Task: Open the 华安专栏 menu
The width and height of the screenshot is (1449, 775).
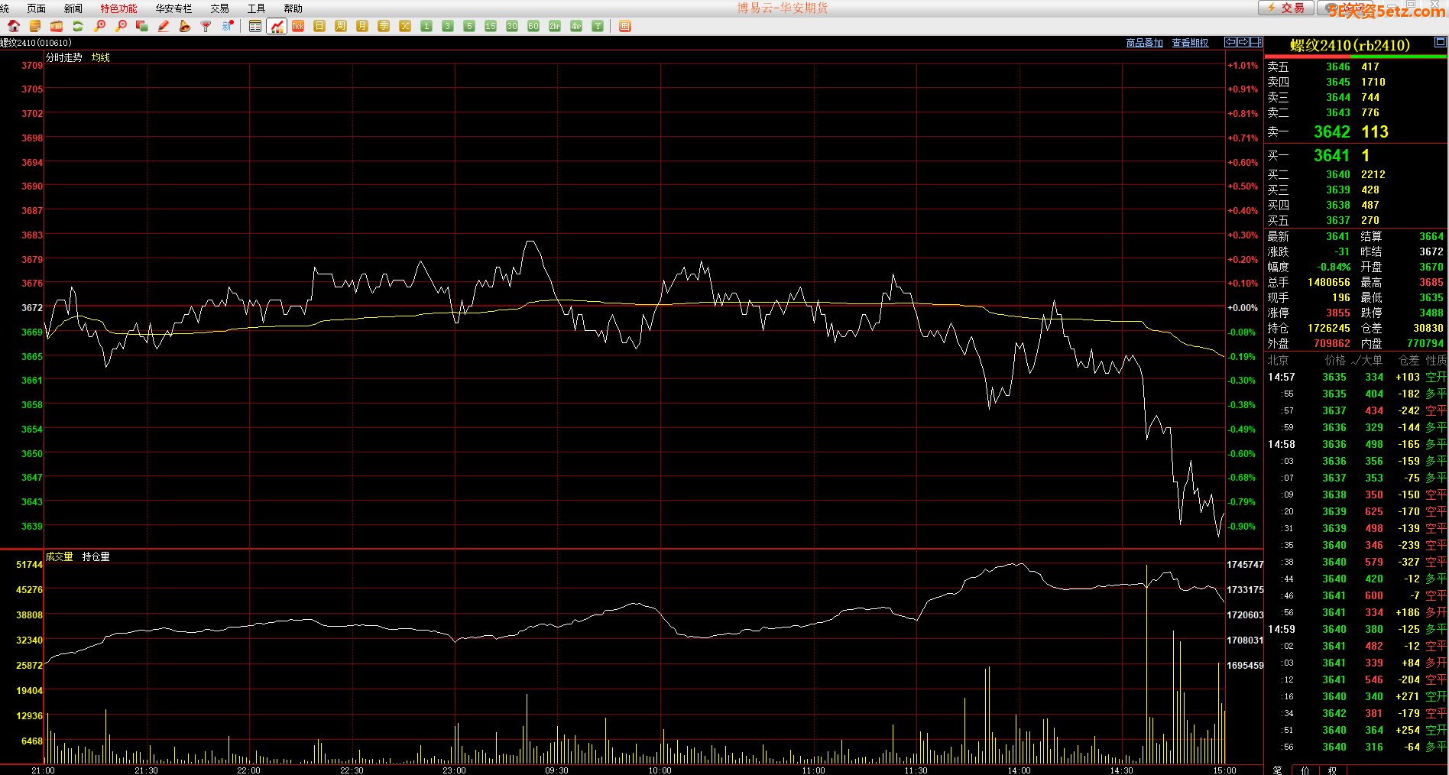Action: (x=173, y=8)
